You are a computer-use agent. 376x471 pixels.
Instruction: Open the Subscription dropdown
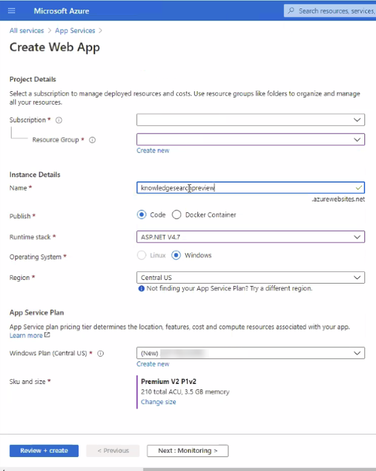[x=250, y=120]
